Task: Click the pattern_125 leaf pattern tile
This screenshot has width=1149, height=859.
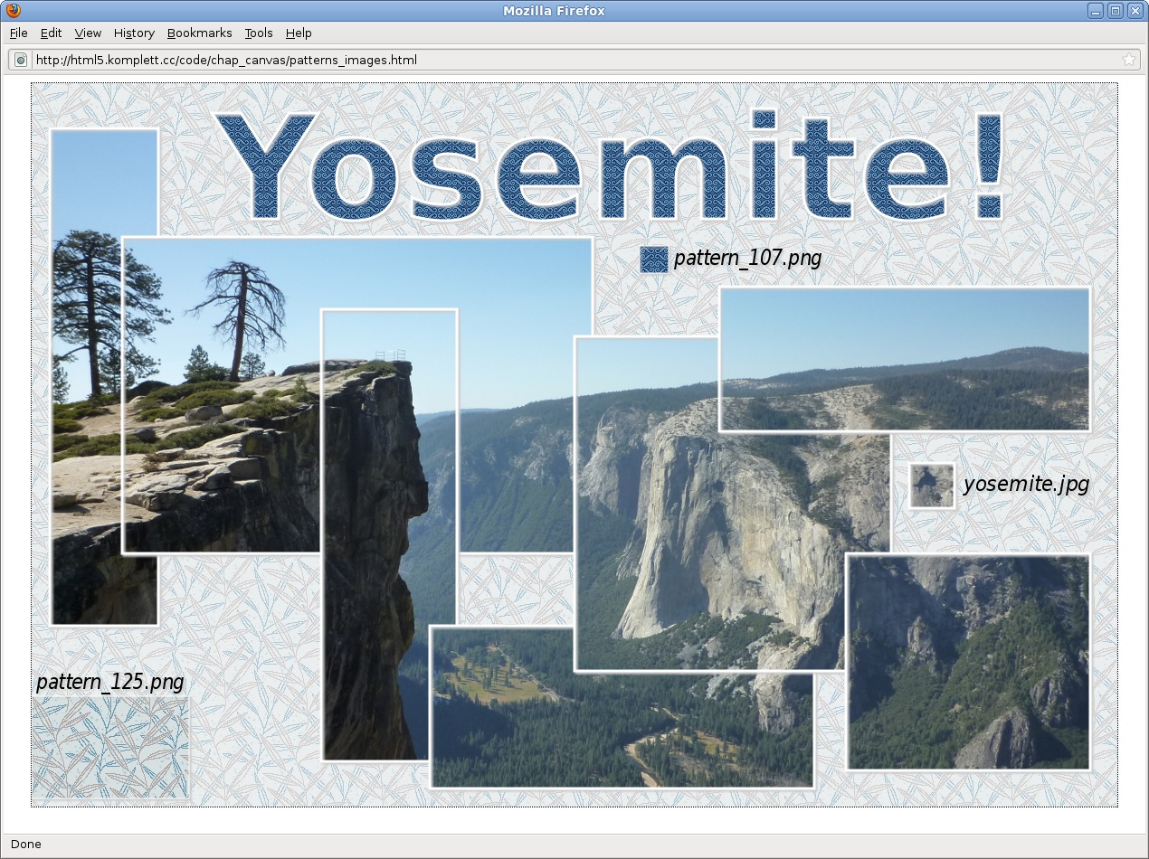Action: coord(110,748)
